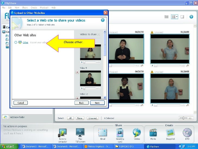Play Video 9 preview in dialog

click(x=82, y=88)
